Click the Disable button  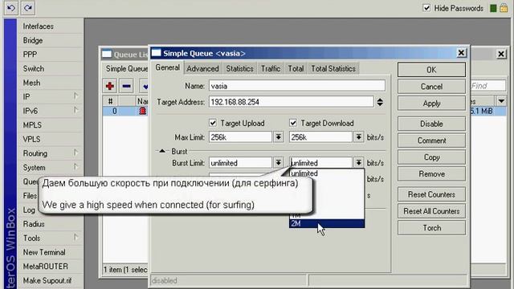[431, 124]
